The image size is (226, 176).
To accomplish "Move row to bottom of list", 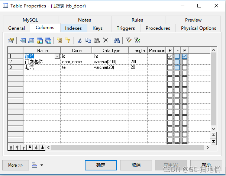I will point(42,147).
